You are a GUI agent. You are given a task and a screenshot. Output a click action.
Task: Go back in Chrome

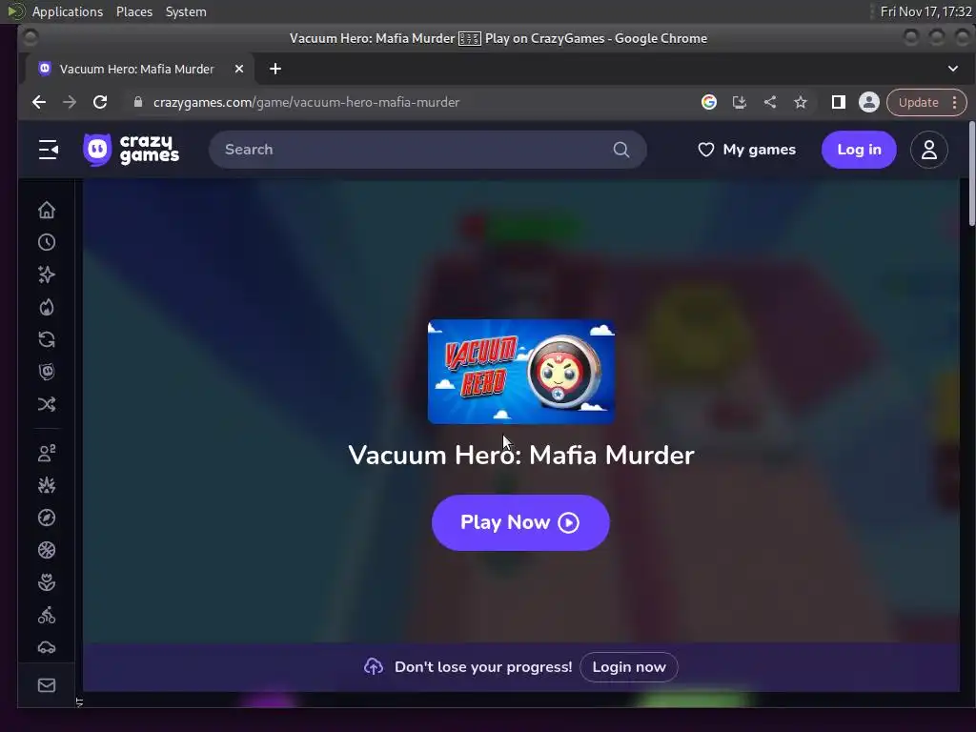click(39, 102)
